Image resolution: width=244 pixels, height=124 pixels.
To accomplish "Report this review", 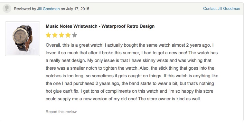I will pyautogui.click(x=61, y=112).
